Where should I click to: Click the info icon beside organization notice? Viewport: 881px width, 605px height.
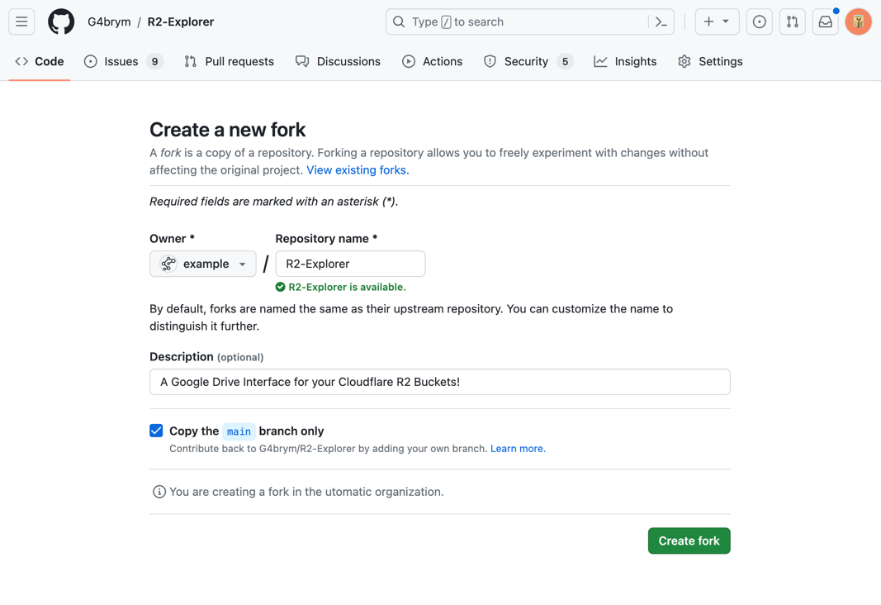click(159, 492)
